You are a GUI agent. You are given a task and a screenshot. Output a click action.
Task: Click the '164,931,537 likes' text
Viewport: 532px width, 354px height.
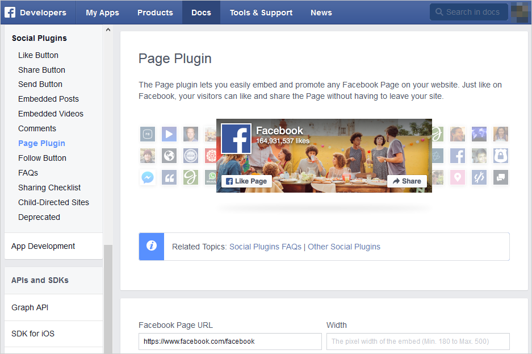tap(283, 141)
